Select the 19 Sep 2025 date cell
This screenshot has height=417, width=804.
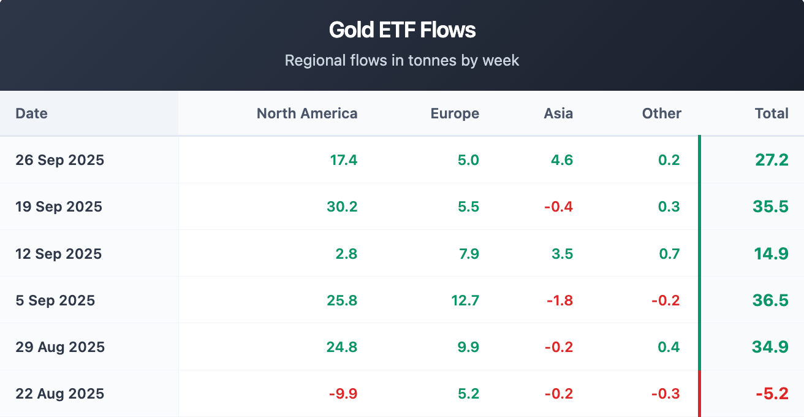coord(59,207)
